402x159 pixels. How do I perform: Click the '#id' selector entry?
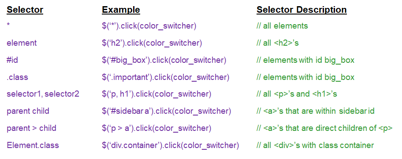12,60
